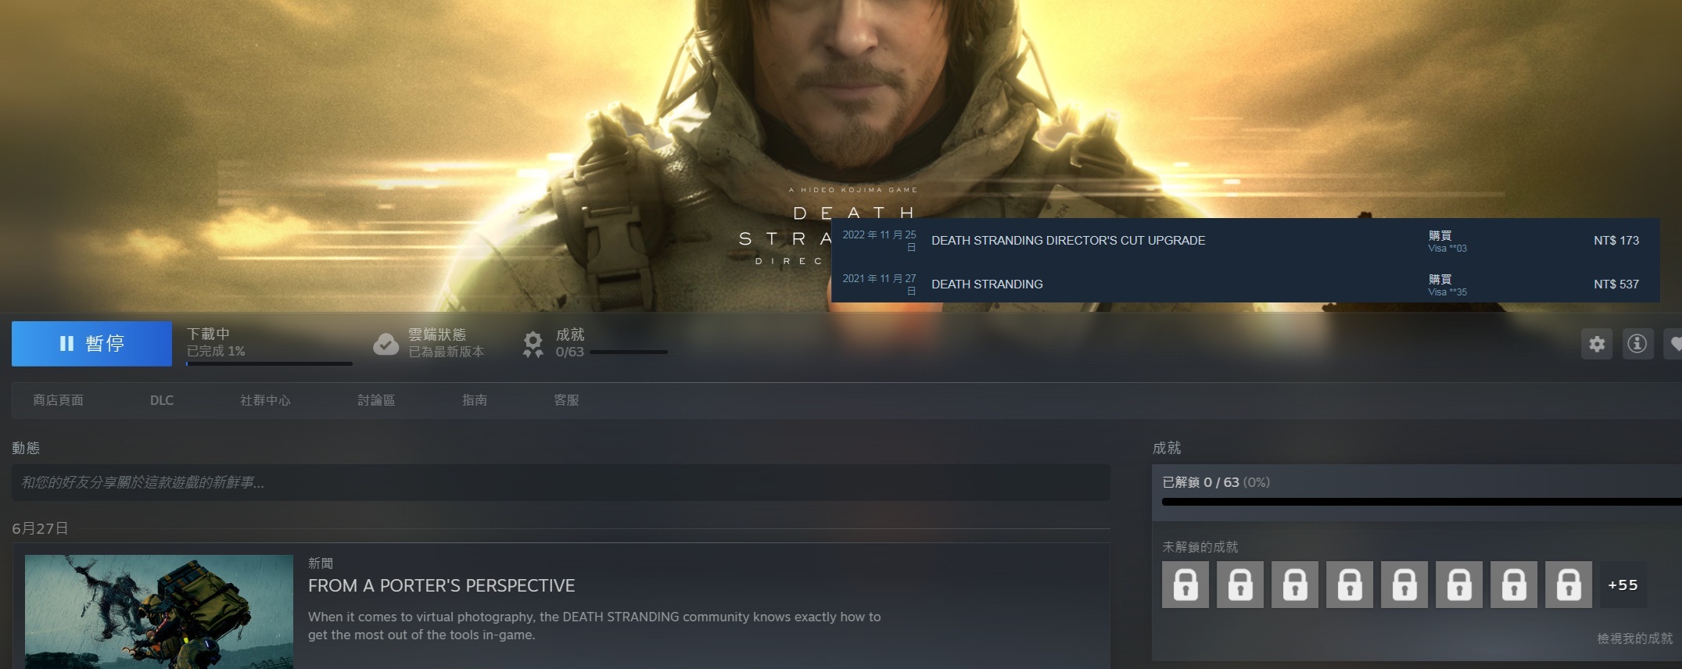Click the download progress bar
This screenshot has width=1682, height=669.
point(269,363)
